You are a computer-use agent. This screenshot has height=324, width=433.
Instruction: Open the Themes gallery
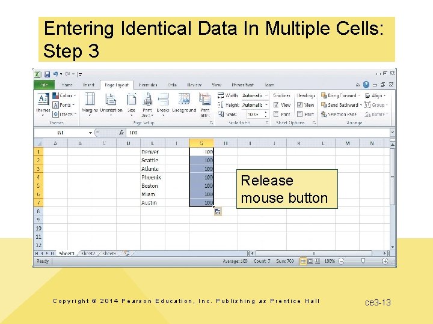click(x=43, y=104)
